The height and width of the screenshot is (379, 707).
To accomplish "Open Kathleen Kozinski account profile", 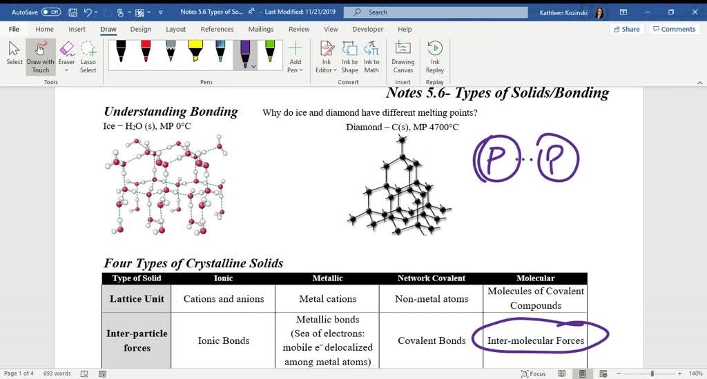I will [x=572, y=12].
